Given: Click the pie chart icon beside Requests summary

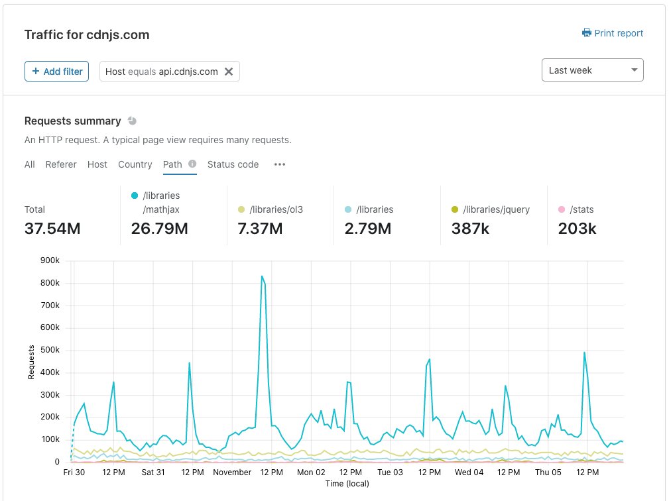Looking at the screenshot, I should (132, 121).
